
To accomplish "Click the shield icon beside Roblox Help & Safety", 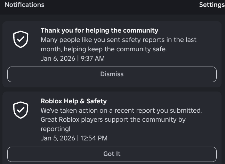I will [21, 110].
